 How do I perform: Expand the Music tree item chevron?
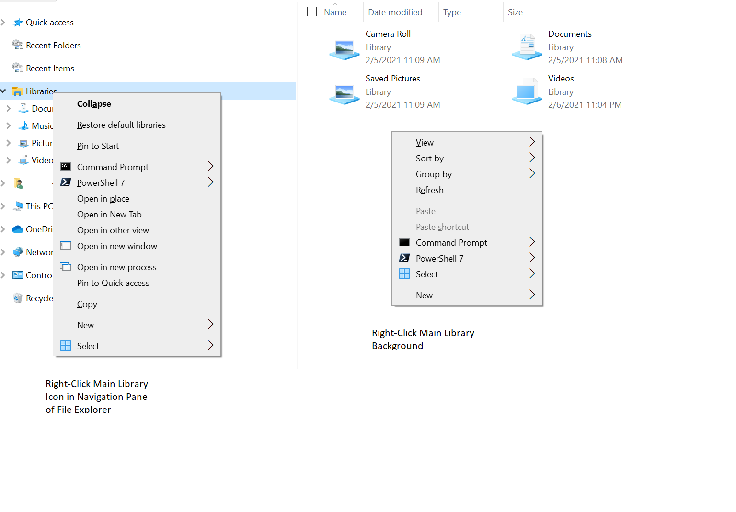tap(9, 125)
